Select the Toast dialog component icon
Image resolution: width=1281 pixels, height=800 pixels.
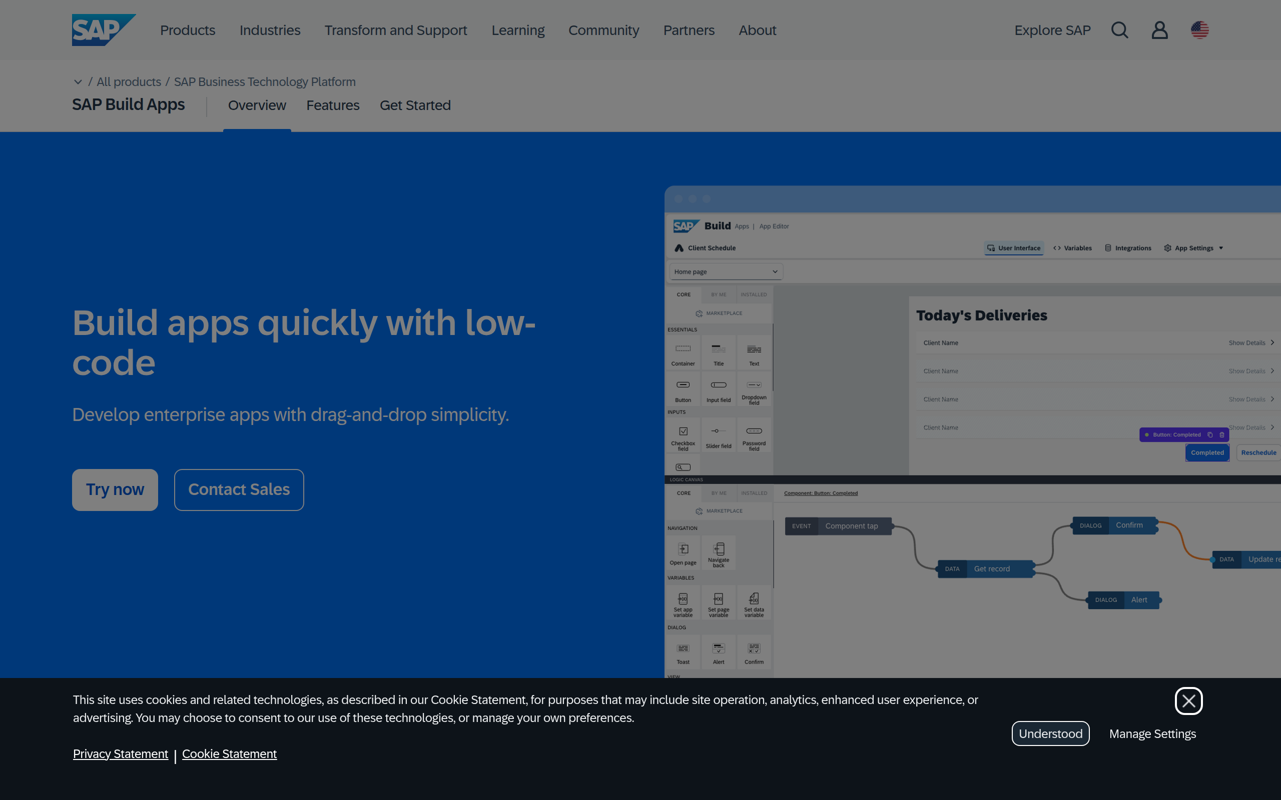click(683, 648)
